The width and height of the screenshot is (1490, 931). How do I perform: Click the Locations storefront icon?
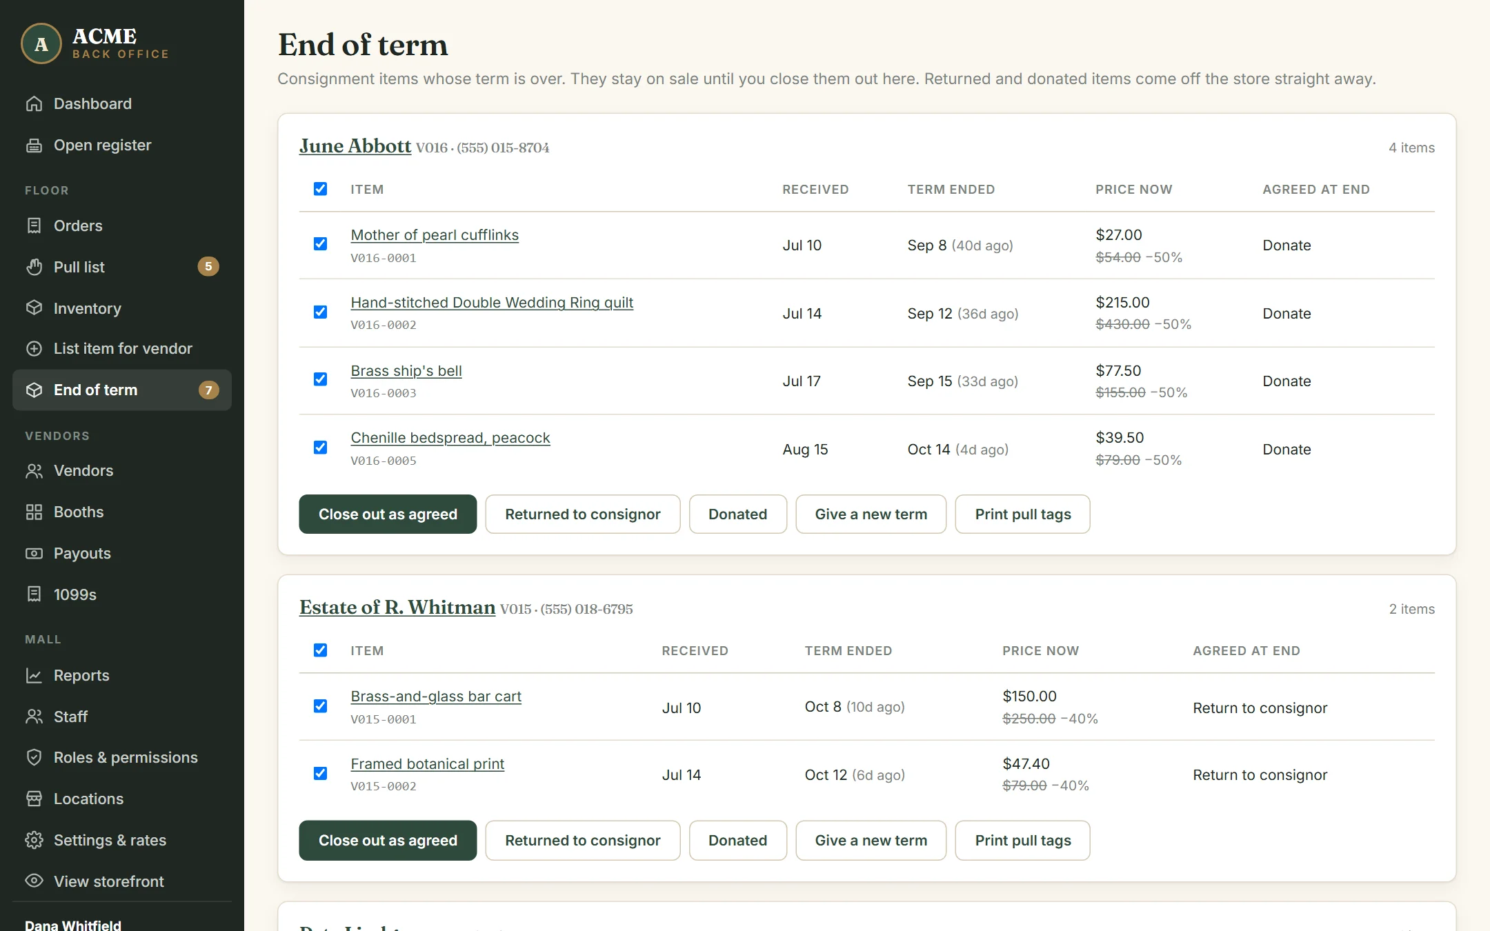[x=34, y=799]
